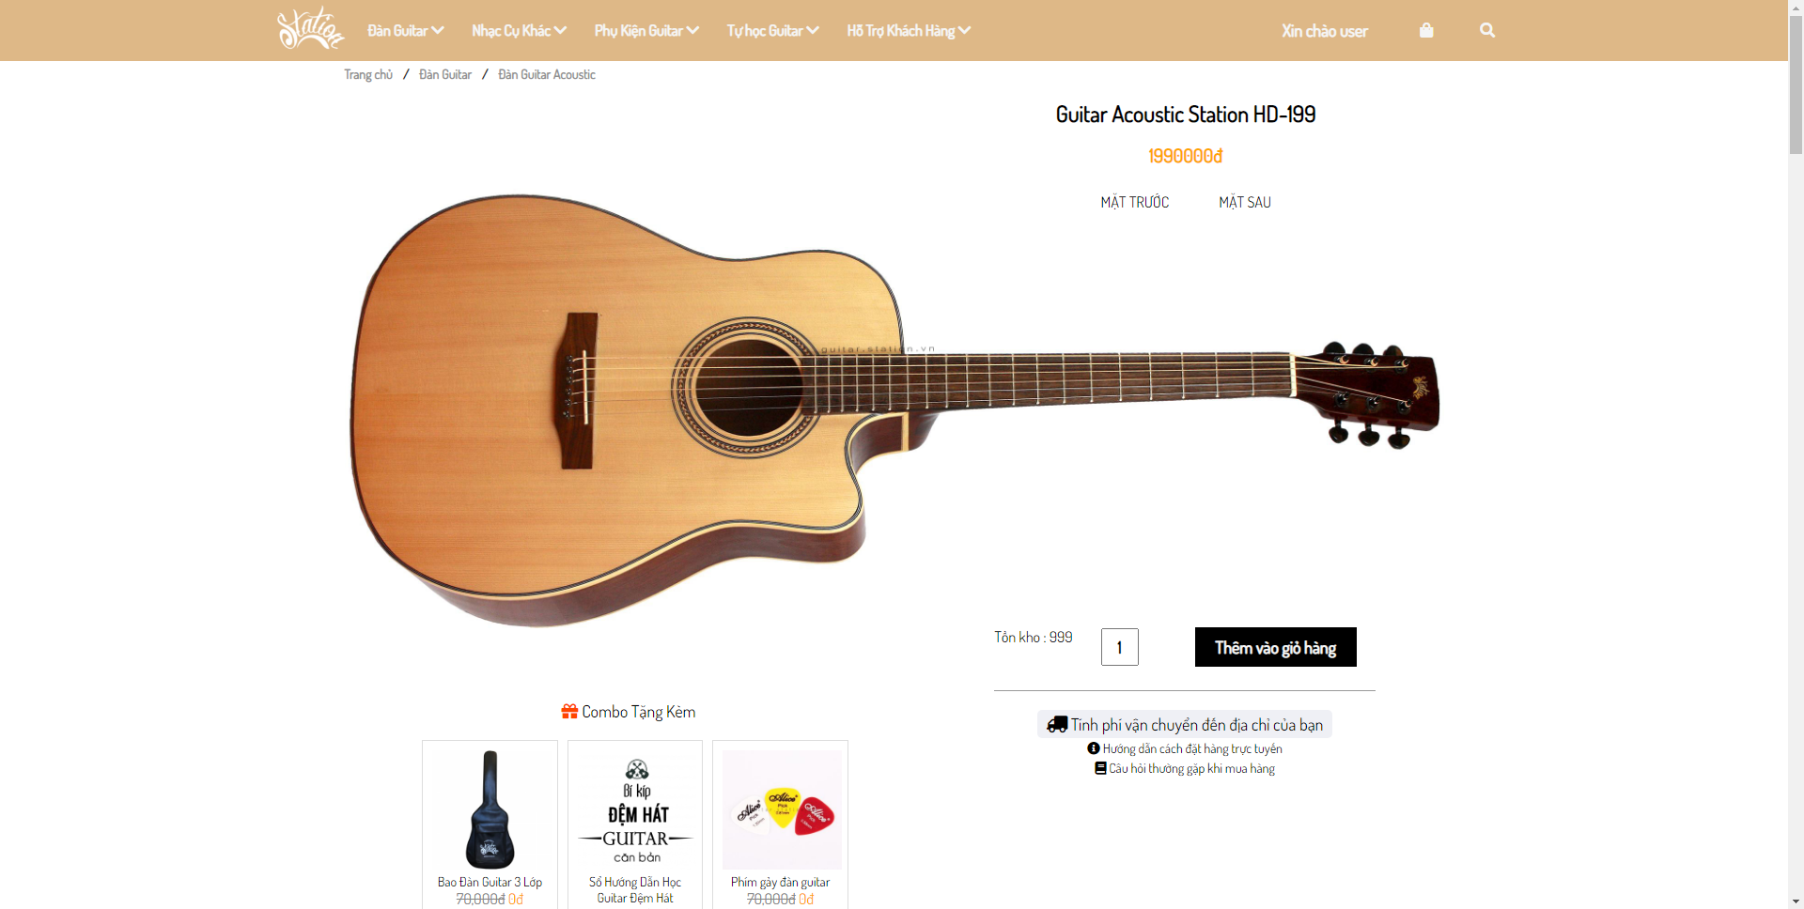Open the Tự học Guitar dropdown
The height and width of the screenshot is (909, 1804).
(771, 30)
